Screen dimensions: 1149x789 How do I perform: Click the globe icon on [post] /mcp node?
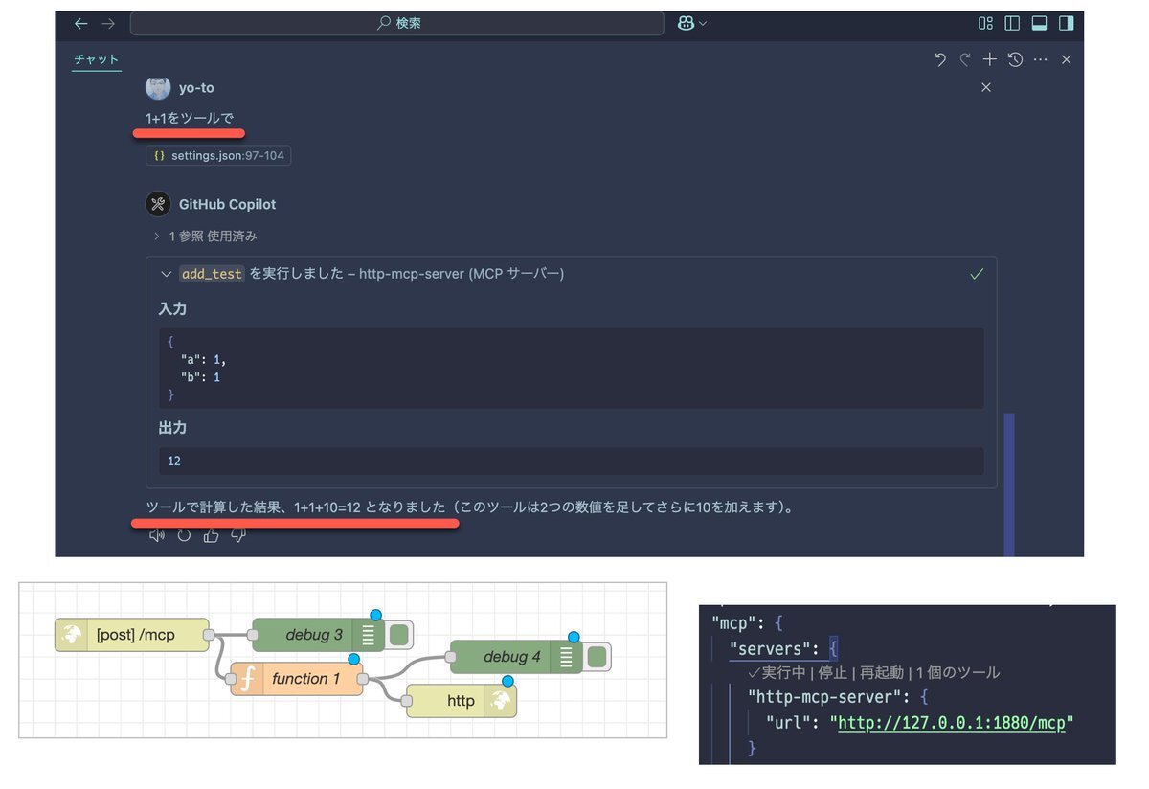point(72,635)
